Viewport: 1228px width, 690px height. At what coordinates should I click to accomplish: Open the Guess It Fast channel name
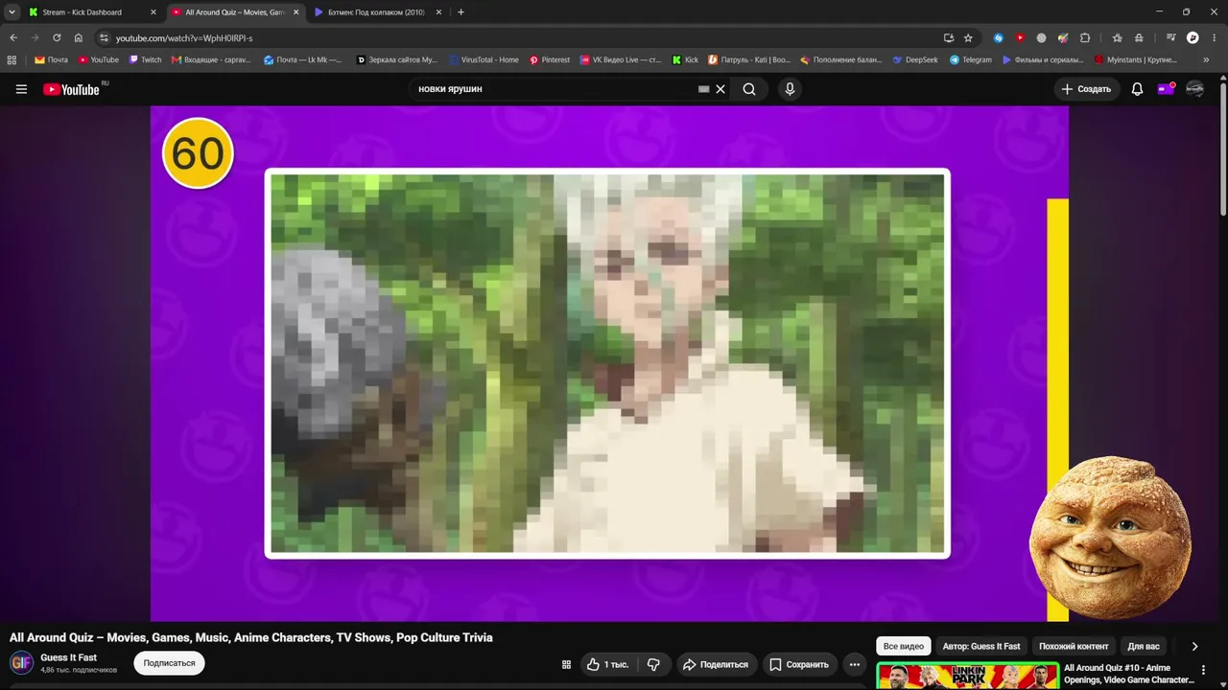click(69, 657)
